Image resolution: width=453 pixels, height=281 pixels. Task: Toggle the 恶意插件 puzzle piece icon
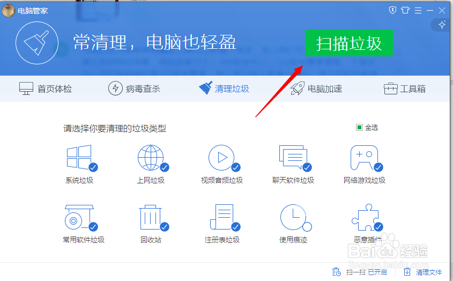pos(367,218)
